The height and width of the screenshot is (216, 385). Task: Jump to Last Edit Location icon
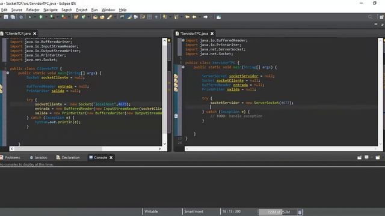(187, 17)
